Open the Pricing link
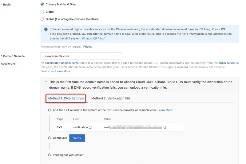The height and width of the screenshot is (164, 246). click(x=88, y=46)
